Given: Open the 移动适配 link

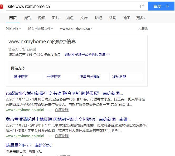Looking at the screenshot, I should 119,77.
